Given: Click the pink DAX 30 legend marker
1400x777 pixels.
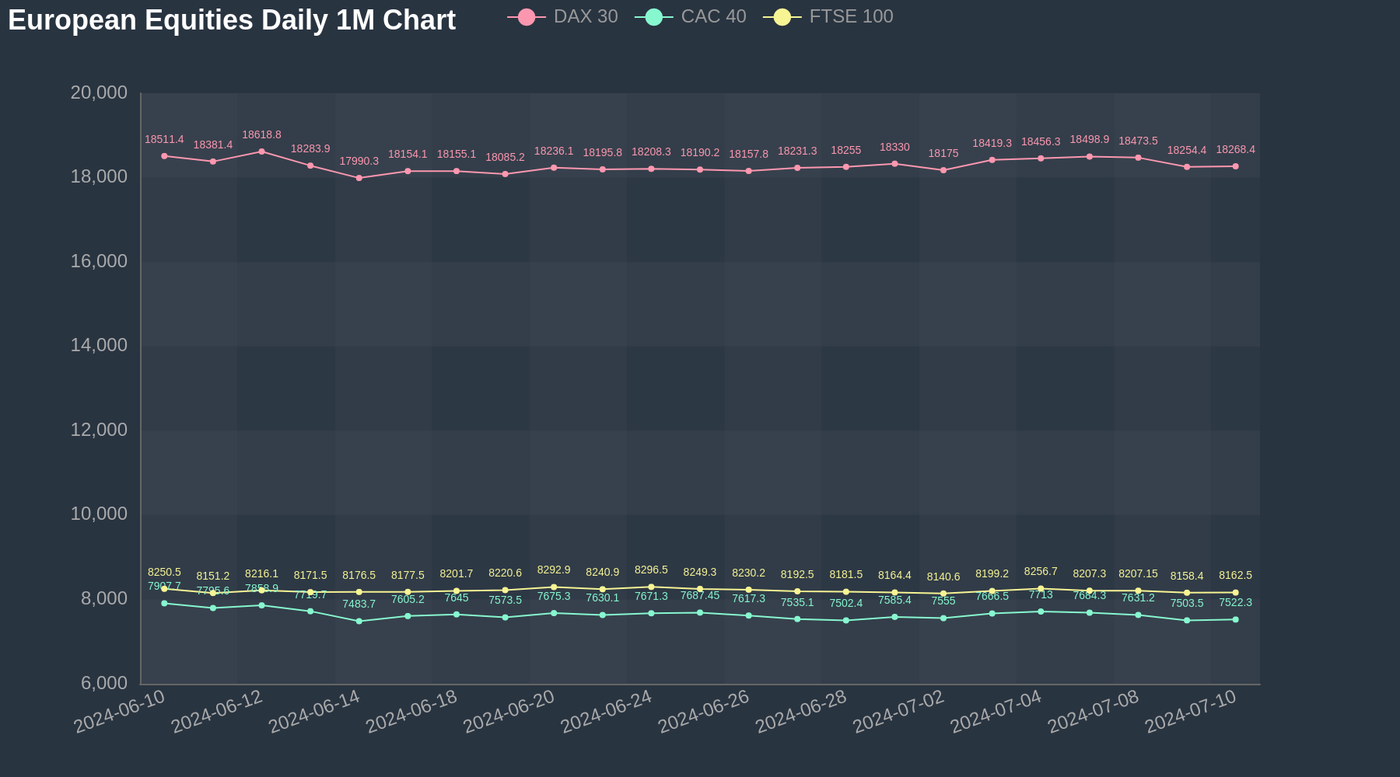Looking at the screenshot, I should click(x=527, y=17).
